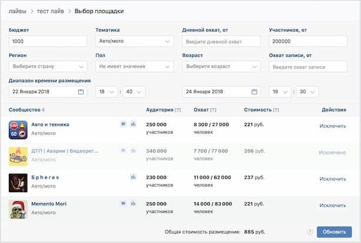Click the Аудитория column header
The image size is (361, 243).
(160, 110)
